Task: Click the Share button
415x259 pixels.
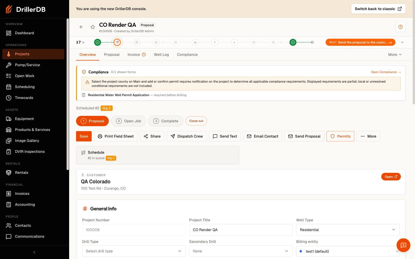Action: [152, 136]
